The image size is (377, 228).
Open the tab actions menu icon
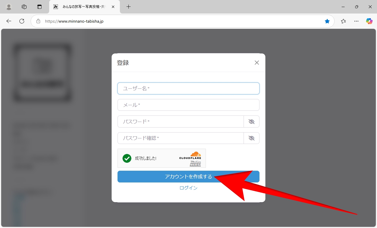point(39,7)
